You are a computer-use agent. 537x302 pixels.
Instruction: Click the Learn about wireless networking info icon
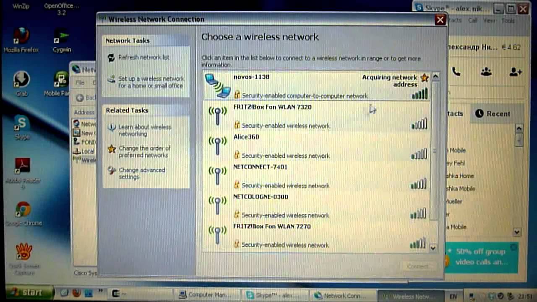[112, 128]
